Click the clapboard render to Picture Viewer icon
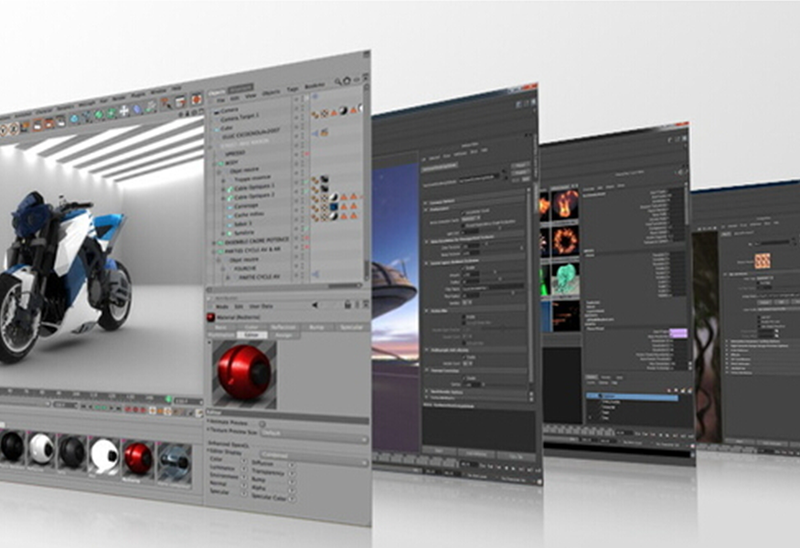The width and height of the screenshot is (800, 548). point(180,102)
